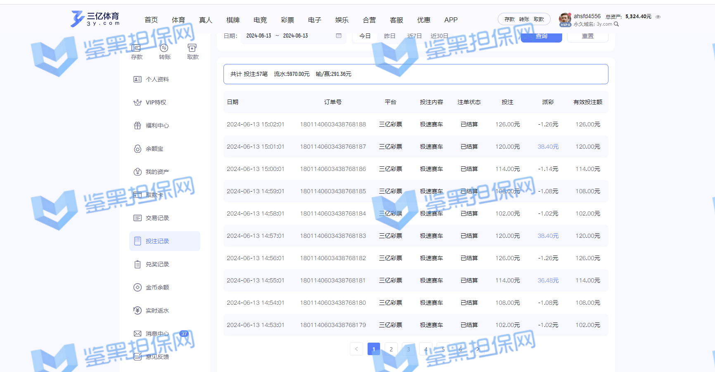Click the deposit (存款) wallet icon in sidebar
The width and height of the screenshot is (715, 372).
pos(136,48)
